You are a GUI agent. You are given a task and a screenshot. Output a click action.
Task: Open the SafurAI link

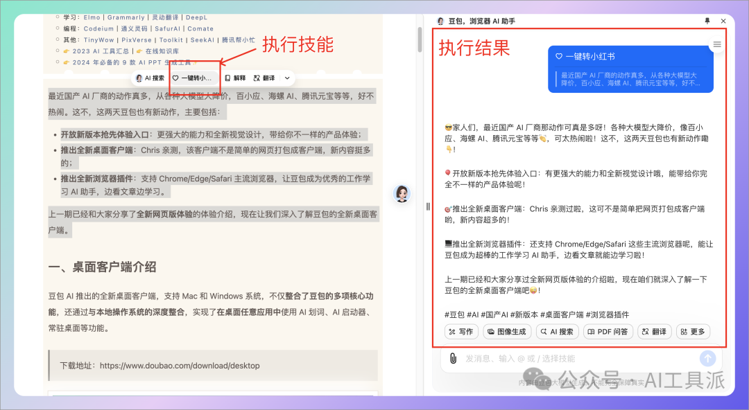(168, 28)
